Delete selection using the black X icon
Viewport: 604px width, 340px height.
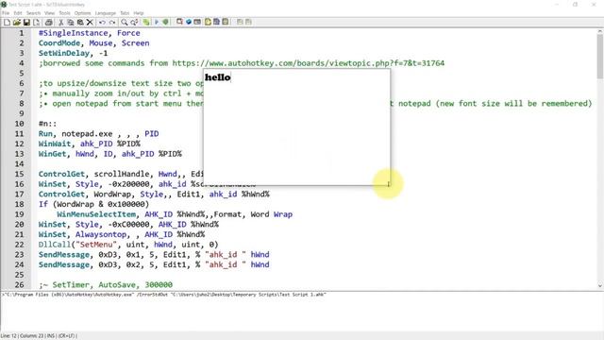click(90, 23)
